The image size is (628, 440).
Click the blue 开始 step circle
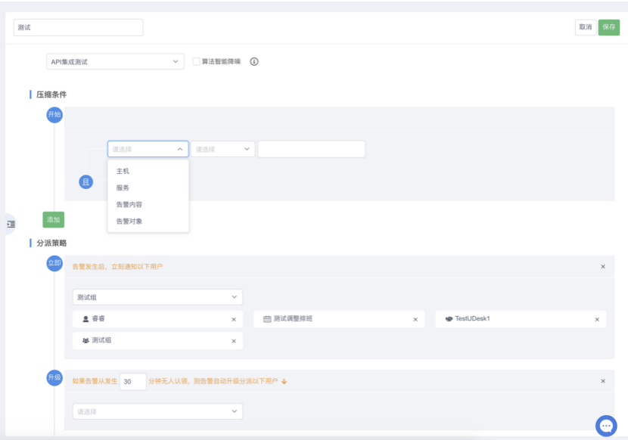pyautogui.click(x=54, y=115)
